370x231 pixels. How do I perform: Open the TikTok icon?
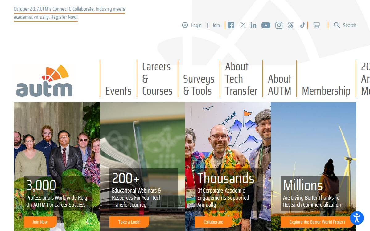tap(302, 25)
